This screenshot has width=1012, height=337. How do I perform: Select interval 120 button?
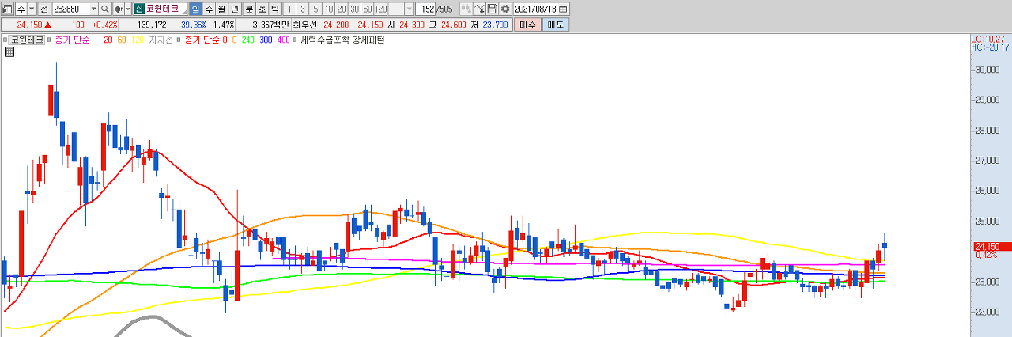click(380, 9)
